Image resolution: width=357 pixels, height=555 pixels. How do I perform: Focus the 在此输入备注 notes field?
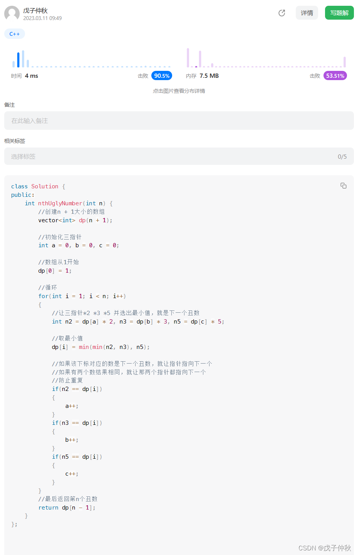pos(179,121)
